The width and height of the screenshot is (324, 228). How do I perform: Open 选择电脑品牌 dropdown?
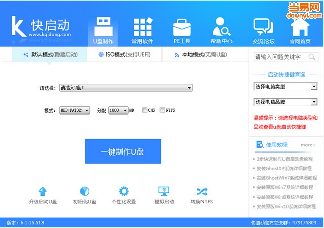[x=285, y=102]
